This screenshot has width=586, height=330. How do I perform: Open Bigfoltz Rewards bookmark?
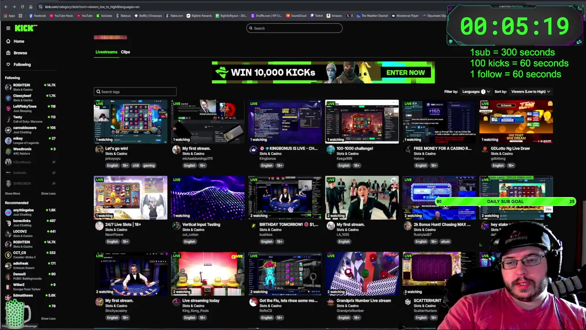click(x=199, y=16)
